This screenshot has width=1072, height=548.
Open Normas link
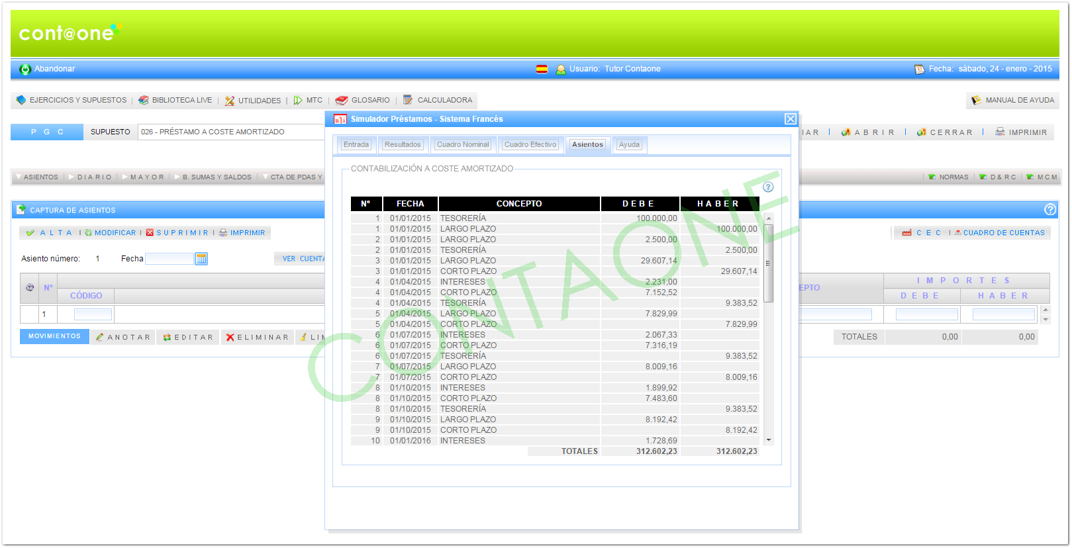tap(948, 177)
